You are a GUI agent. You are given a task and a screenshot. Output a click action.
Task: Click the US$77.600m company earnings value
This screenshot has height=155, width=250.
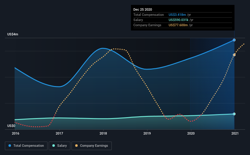(x=178, y=25)
